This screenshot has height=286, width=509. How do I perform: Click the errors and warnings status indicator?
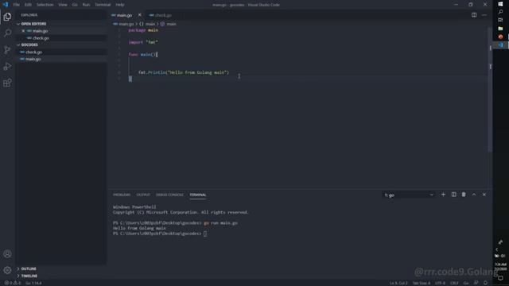(13, 283)
